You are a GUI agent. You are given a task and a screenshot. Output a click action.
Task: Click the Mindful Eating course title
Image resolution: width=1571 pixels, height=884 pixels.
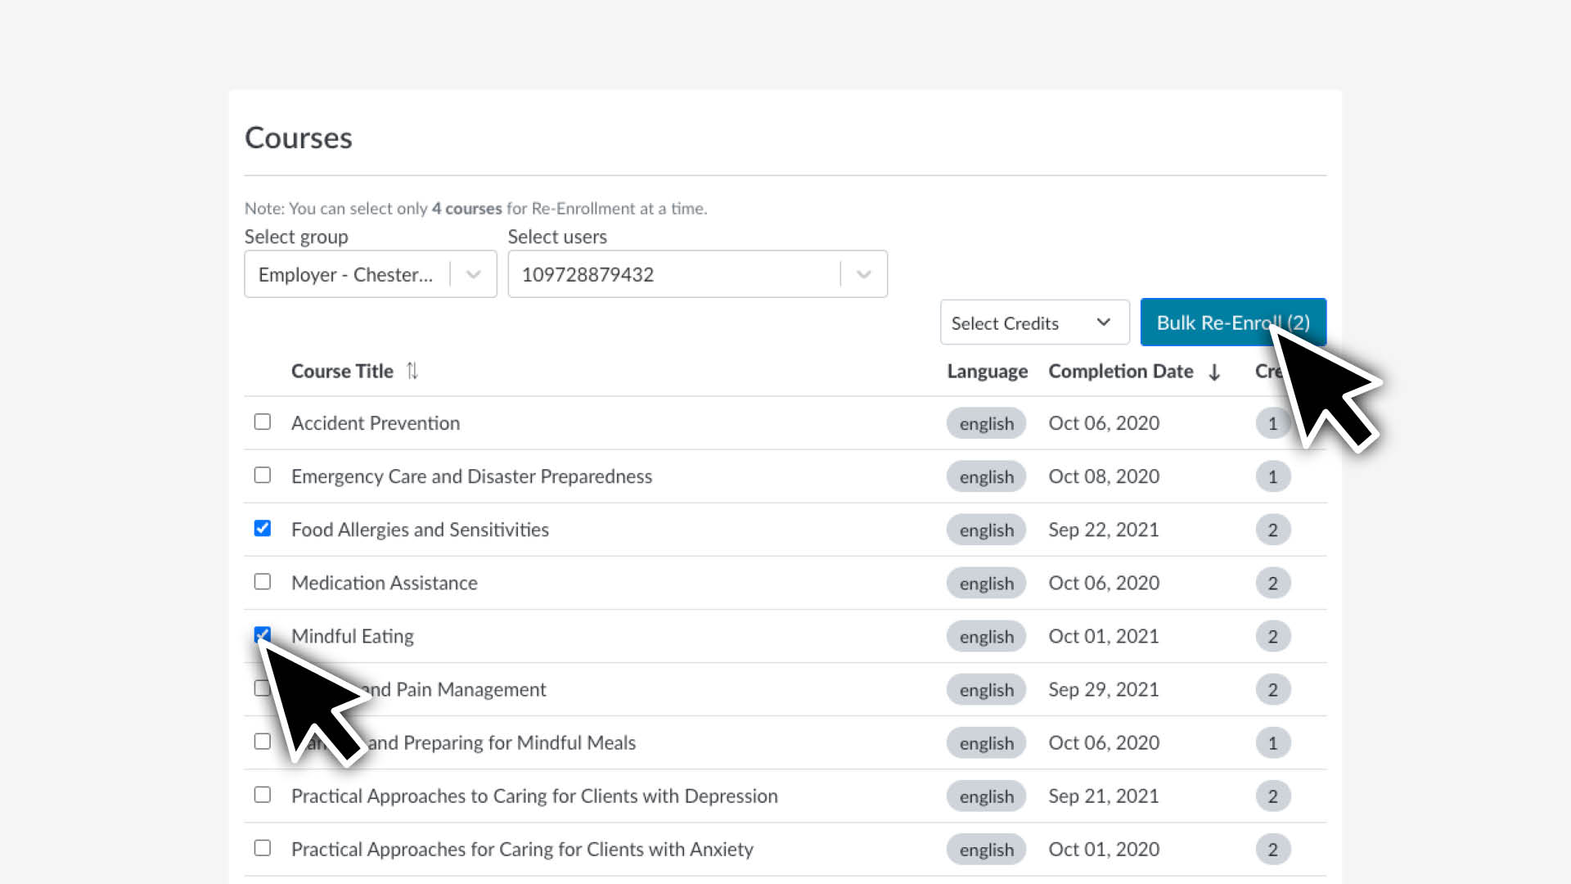pyautogui.click(x=353, y=636)
